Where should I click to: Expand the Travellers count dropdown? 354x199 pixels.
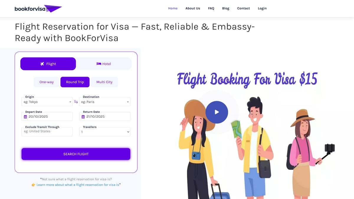click(105, 132)
